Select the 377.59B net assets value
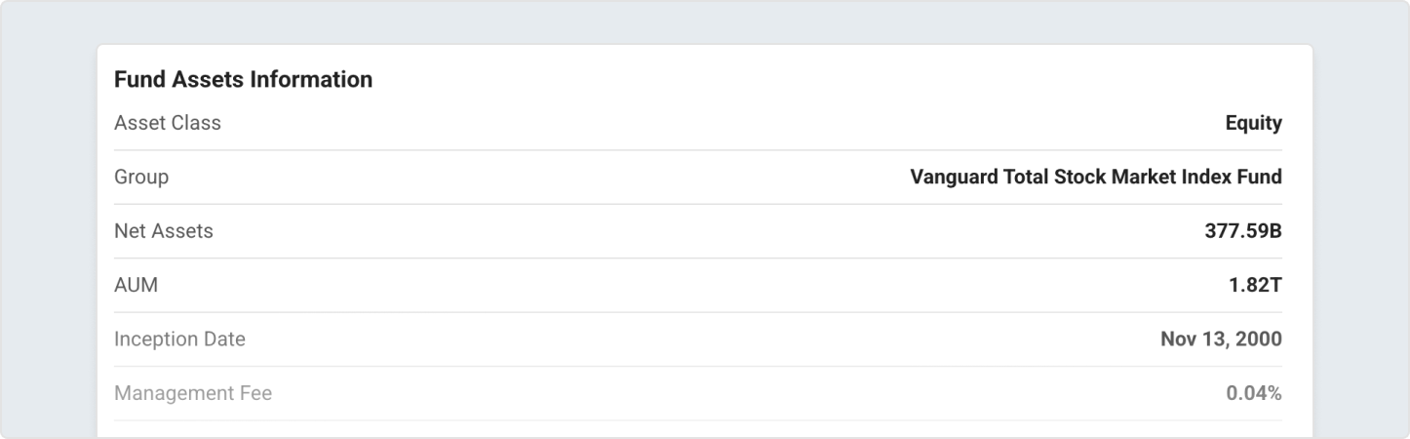 [x=1242, y=231]
